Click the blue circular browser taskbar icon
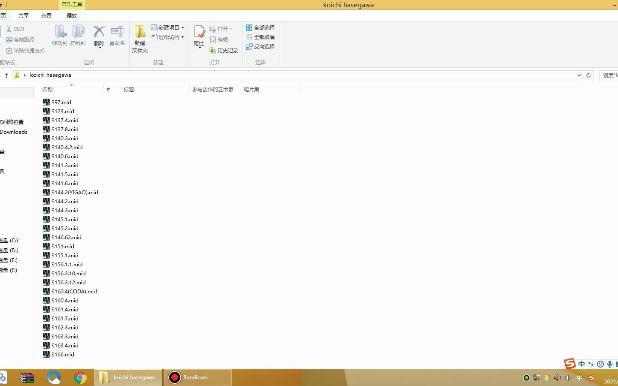Image resolution: width=618 pixels, height=386 pixels. coord(54,377)
